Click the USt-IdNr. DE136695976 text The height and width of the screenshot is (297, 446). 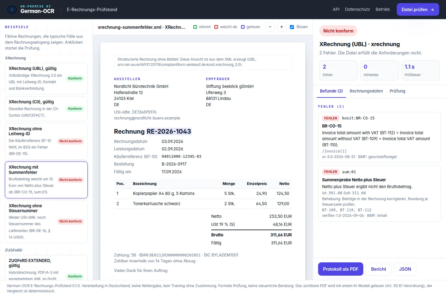(x=135, y=112)
